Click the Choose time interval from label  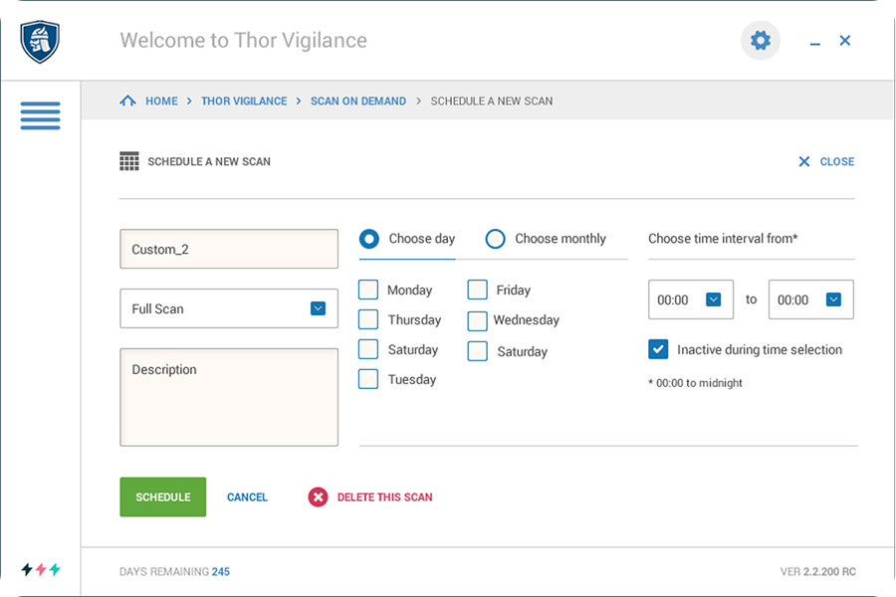tap(723, 239)
